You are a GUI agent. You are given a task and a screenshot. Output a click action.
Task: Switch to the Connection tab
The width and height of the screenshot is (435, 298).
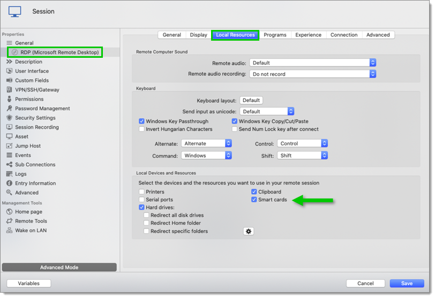pyautogui.click(x=344, y=35)
